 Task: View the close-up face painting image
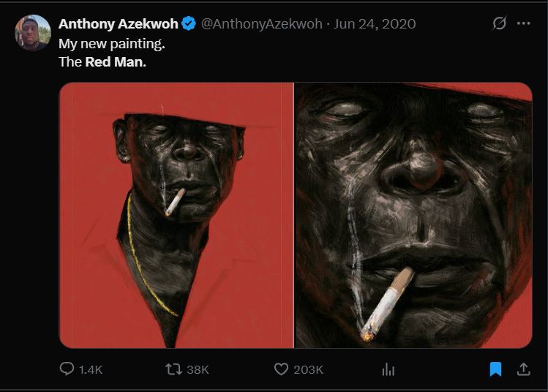pyautogui.click(x=414, y=215)
